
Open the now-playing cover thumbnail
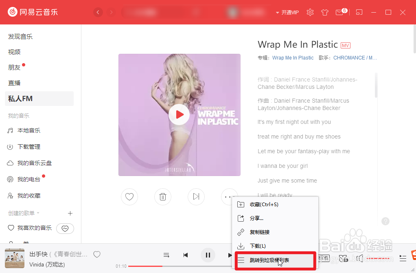(15, 258)
